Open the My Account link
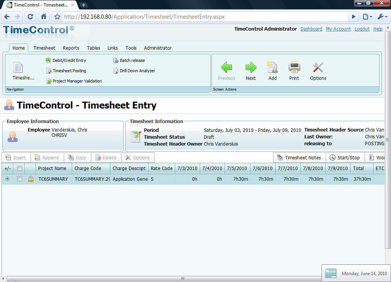This screenshot has height=282, width=391. 338,29
